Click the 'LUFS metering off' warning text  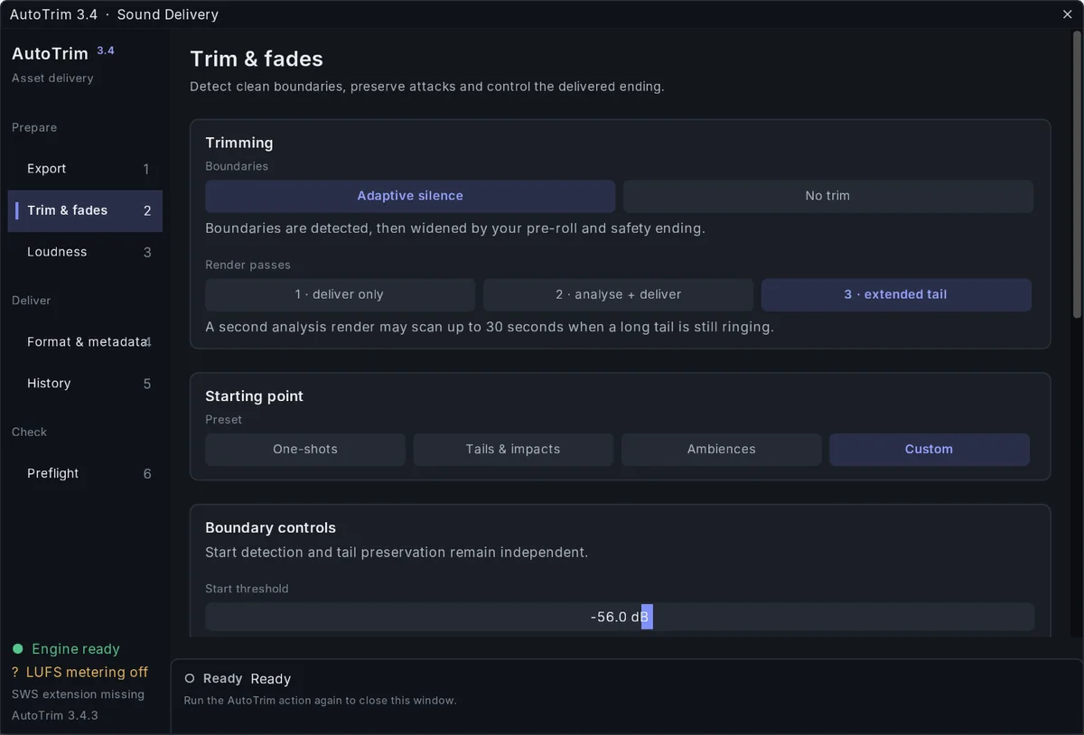click(88, 673)
